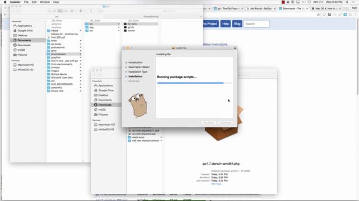Click the Wi-Fi status icon in the menu bar
359x201 pixels.
pos(309,2)
